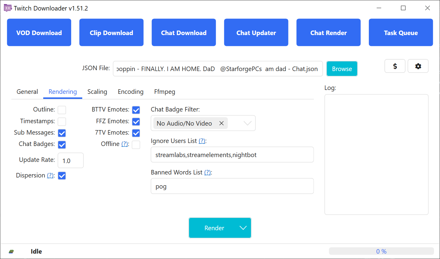Select the Rendering tab

[63, 92]
